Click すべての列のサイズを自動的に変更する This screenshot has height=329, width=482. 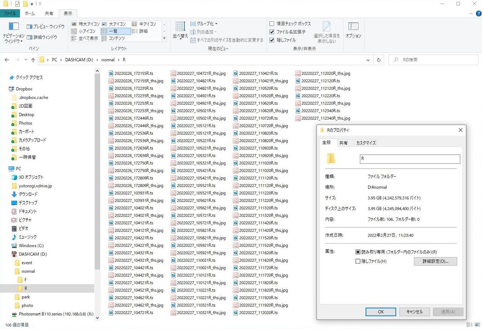[227, 40]
